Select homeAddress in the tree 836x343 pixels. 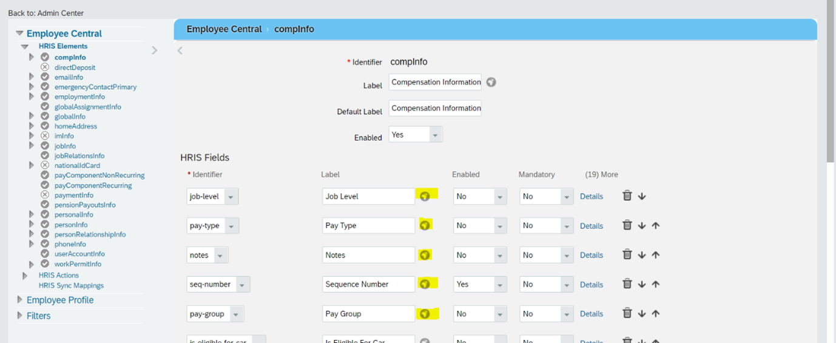pos(76,126)
